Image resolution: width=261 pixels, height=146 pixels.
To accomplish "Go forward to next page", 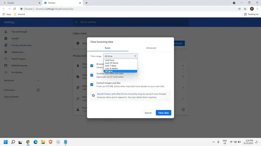I will pyautogui.click(x=9, y=9).
